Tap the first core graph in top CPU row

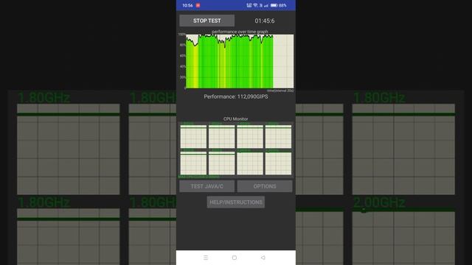coord(193,136)
